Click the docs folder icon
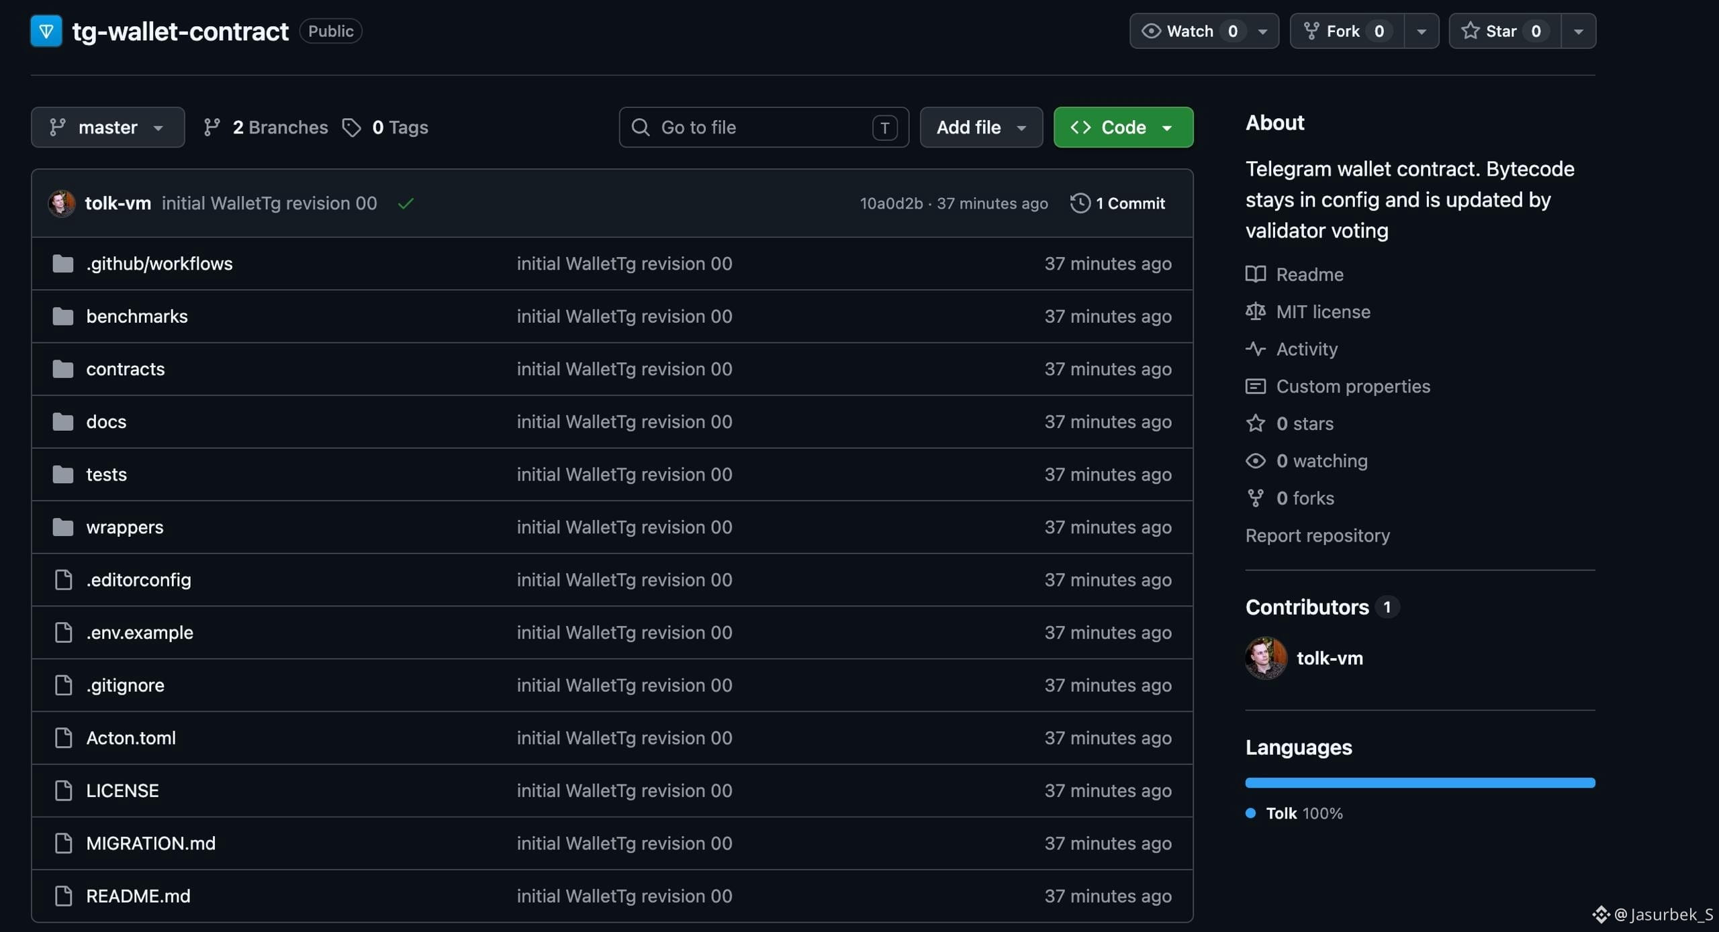Screen dimensions: 1719x932 tap(63, 421)
